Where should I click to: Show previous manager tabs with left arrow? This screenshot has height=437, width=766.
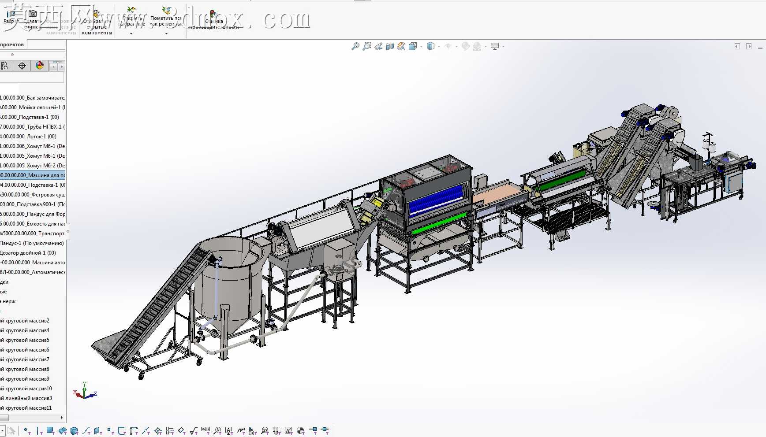click(x=54, y=67)
